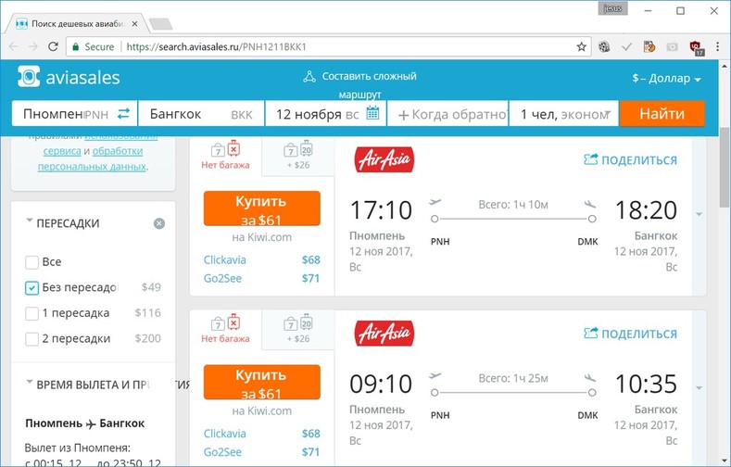Choose Go2See $71 offer for 17:10 flight
This screenshot has height=467, width=731.
[262, 279]
